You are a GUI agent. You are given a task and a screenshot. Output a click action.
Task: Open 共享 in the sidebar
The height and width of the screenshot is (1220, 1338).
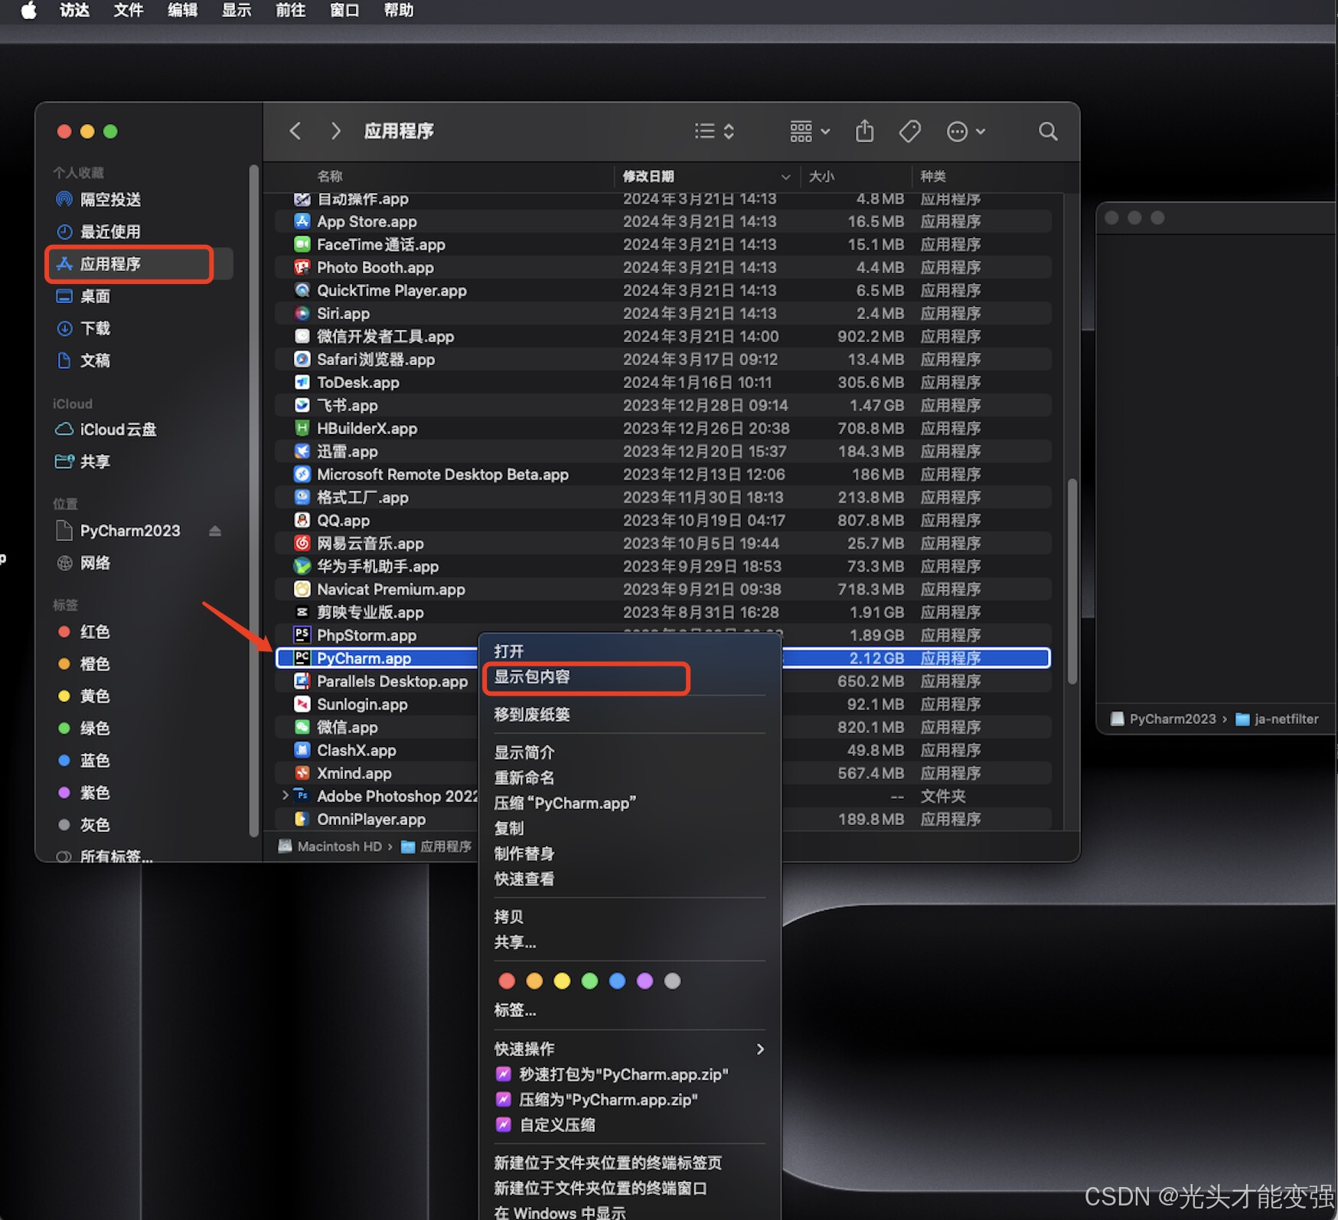[x=83, y=462]
